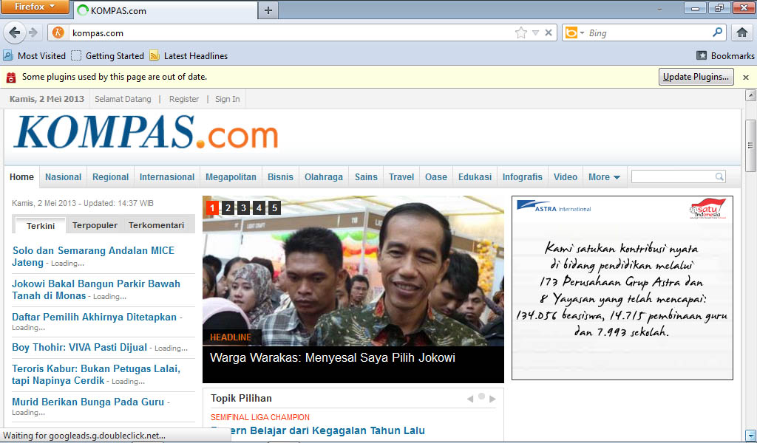This screenshot has height=443, width=757.
Task: Expand the More navigation dropdown
Action: [605, 176]
